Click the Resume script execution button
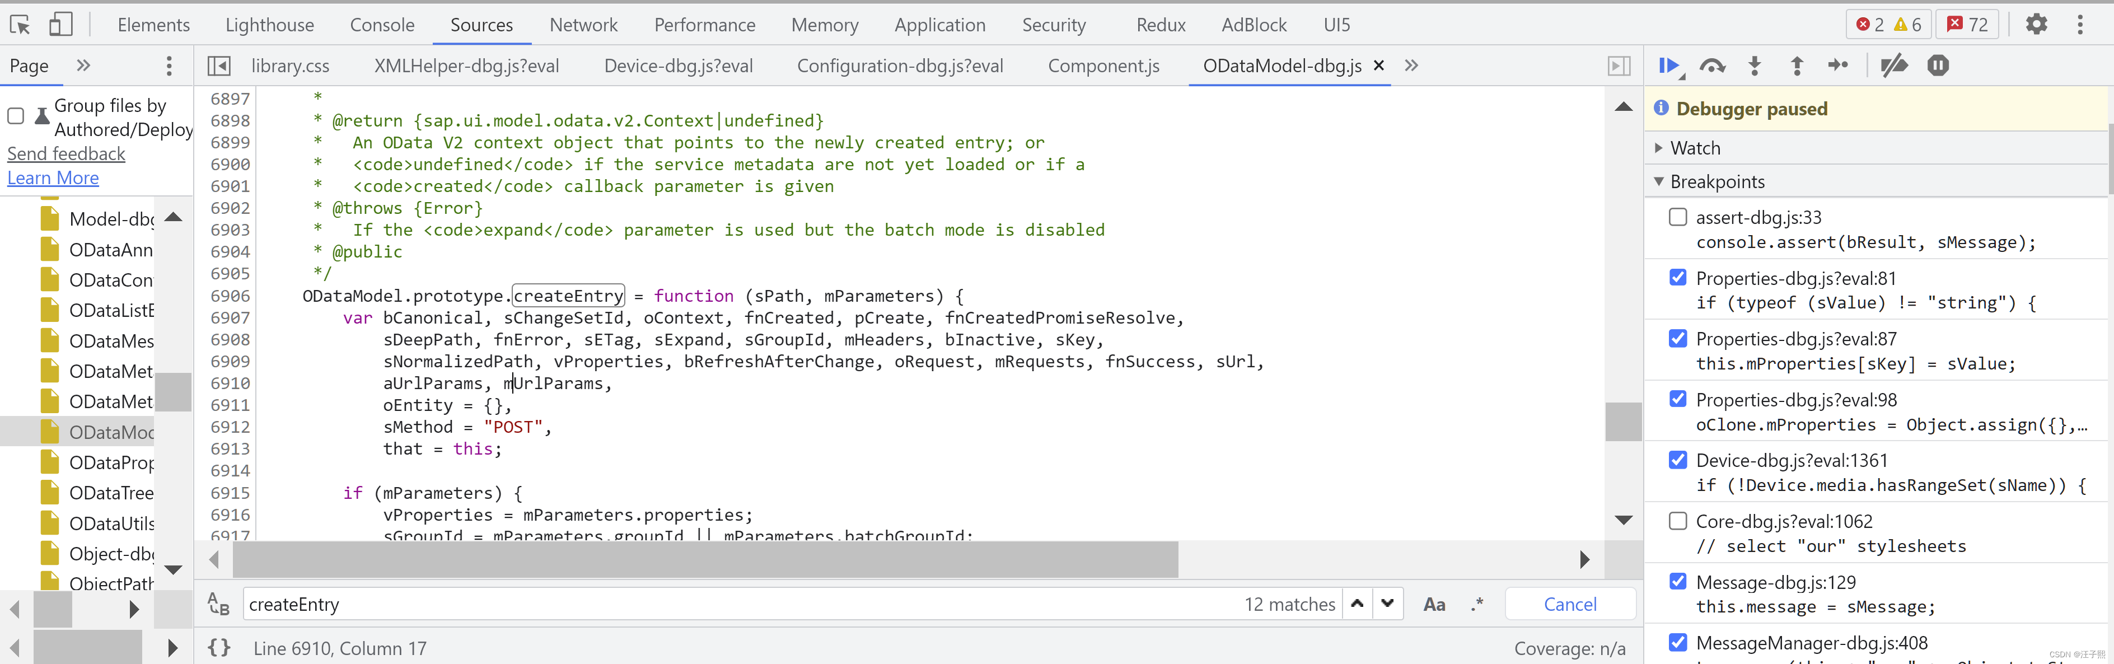The image size is (2114, 664). (1668, 65)
